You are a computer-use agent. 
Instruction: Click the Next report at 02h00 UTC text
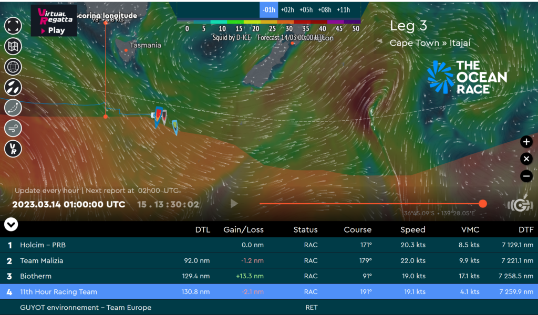(132, 191)
